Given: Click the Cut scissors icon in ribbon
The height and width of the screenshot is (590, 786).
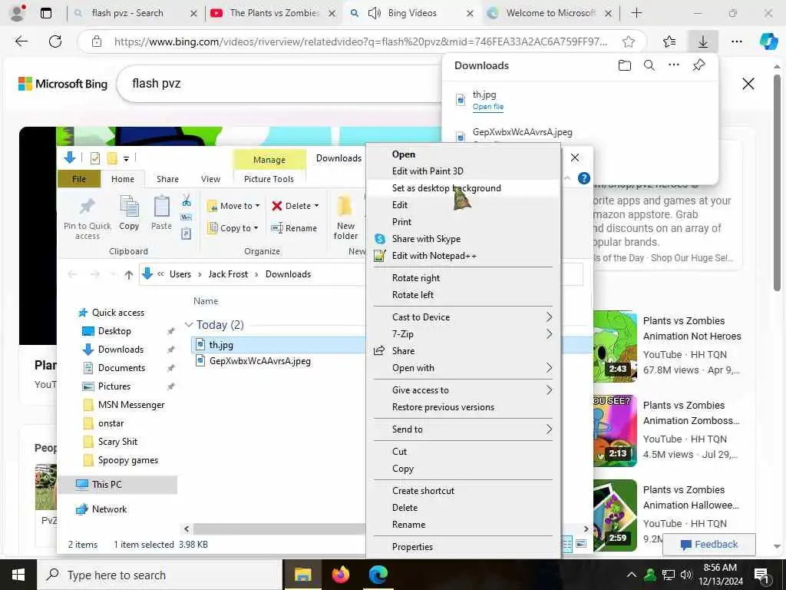Looking at the screenshot, I should click(187, 201).
